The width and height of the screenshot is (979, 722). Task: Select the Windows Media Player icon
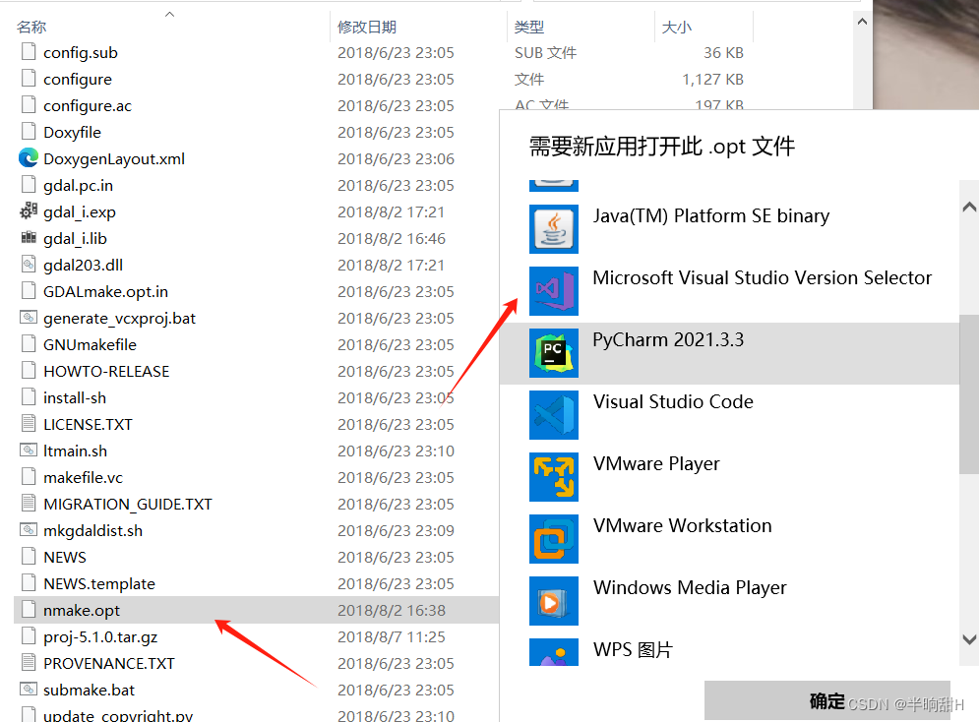[x=554, y=601]
